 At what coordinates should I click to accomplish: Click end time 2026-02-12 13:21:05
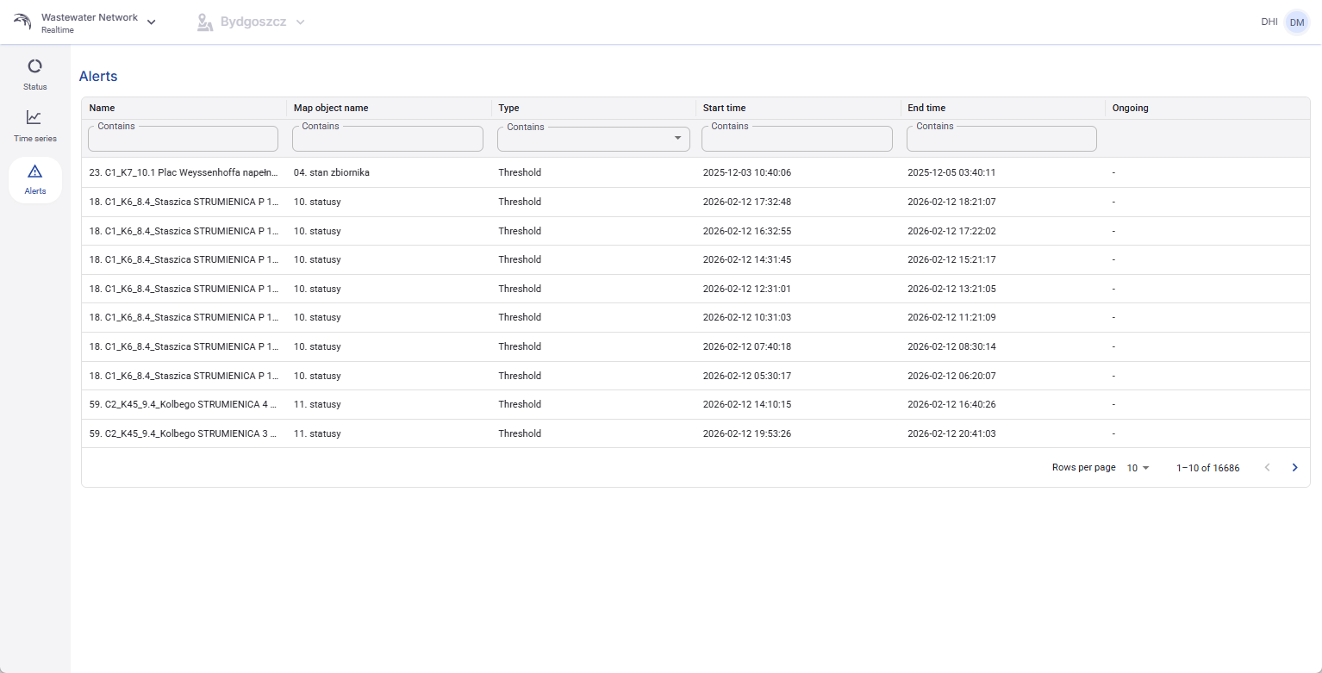[951, 289]
